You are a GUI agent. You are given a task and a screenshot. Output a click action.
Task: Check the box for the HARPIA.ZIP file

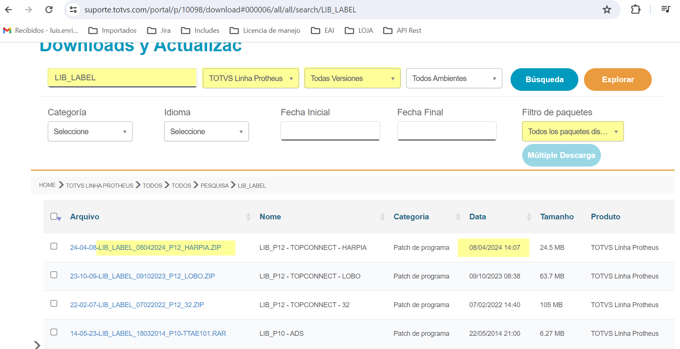(54, 246)
